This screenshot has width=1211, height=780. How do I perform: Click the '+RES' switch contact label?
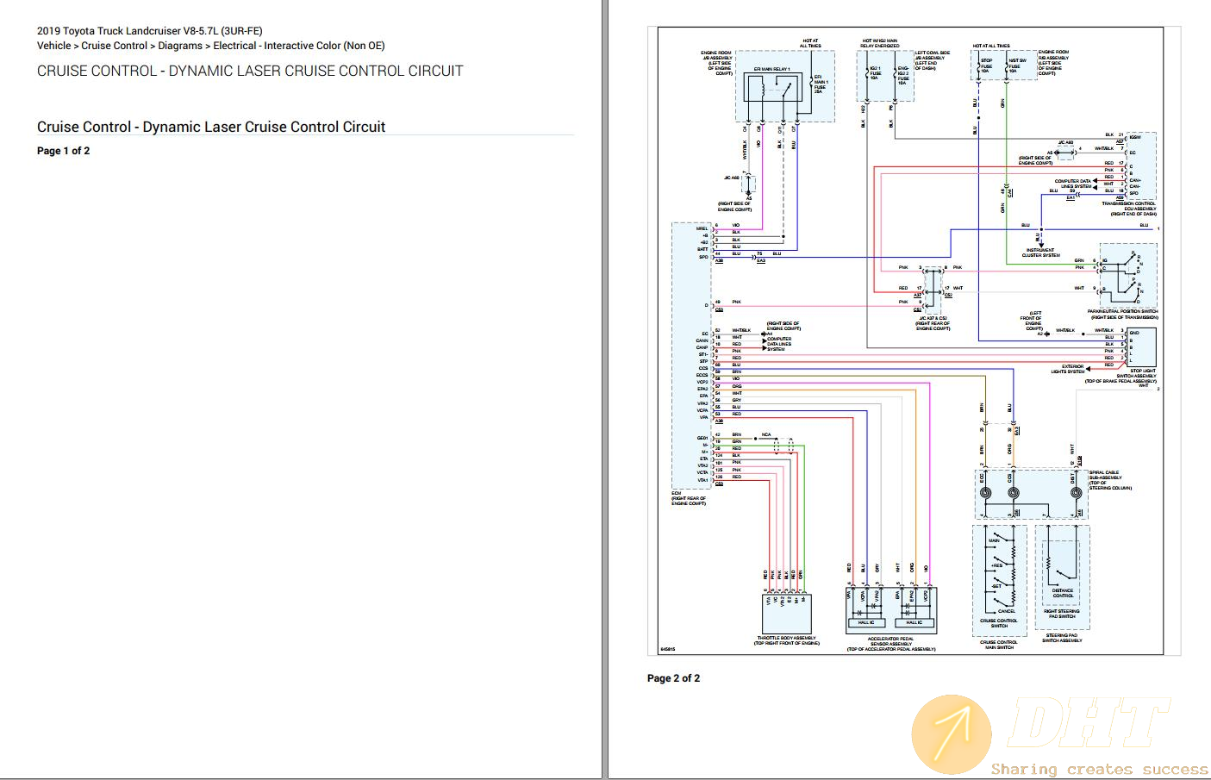tap(996, 565)
